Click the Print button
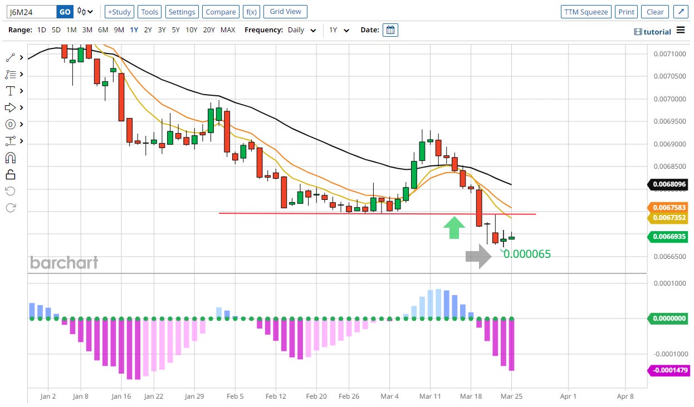The height and width of the screenshot is (407, 694). tap(626, 12)
